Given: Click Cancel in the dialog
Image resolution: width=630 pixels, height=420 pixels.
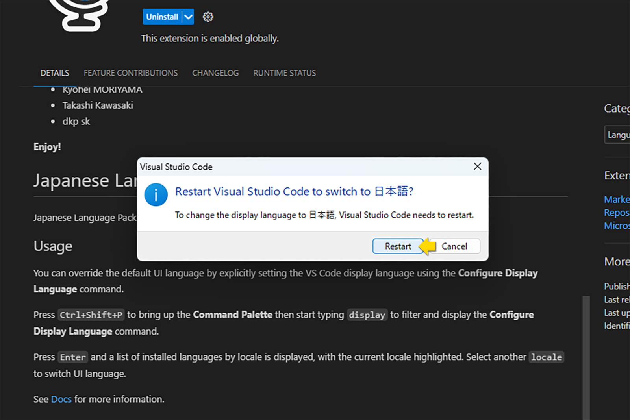Looking at the screenshot, I should coord(454,246).
